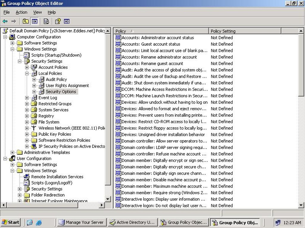
Task: Click the File System folder icon
Action: coord(34,122)
